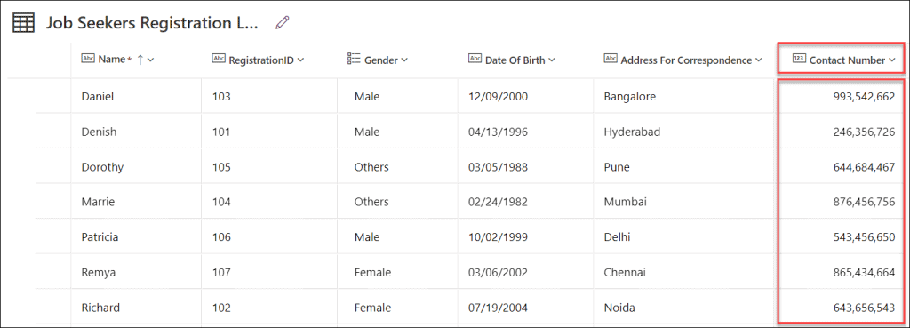Click the Job Seekers Registration table title
The height and width of the screenshot is (328, 910).
coord(151,22)
